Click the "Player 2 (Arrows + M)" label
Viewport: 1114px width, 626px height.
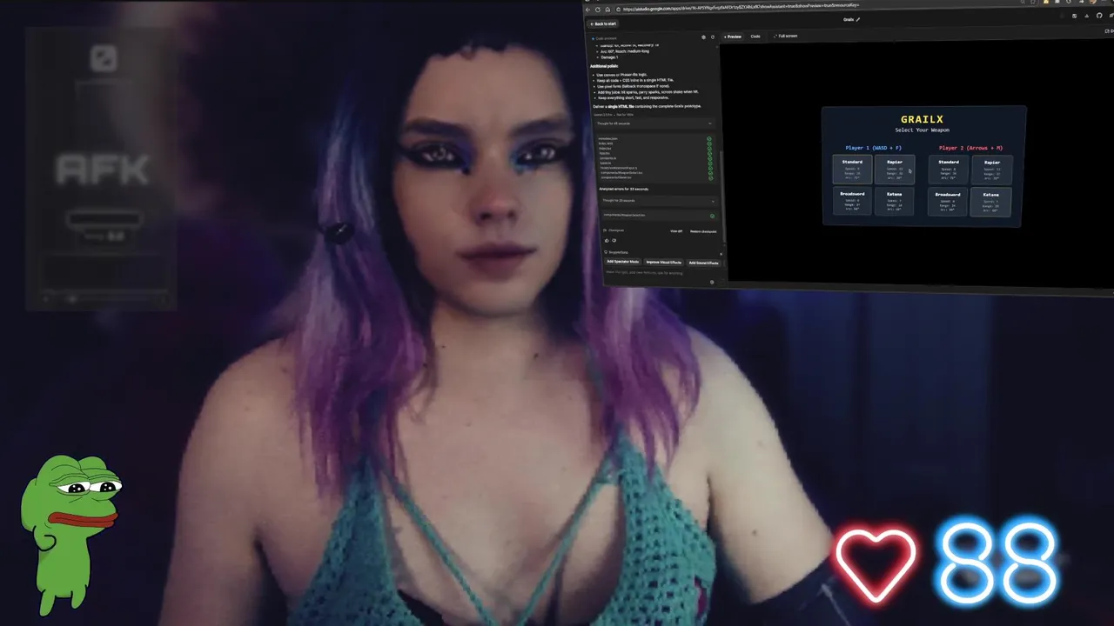971,148
